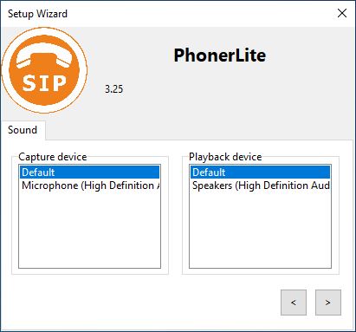
Task: Switch to the Sound tab
Action: (23, 130)
